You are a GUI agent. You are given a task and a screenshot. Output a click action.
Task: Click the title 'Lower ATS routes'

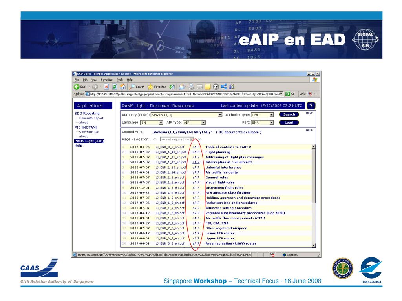point(220,233)
